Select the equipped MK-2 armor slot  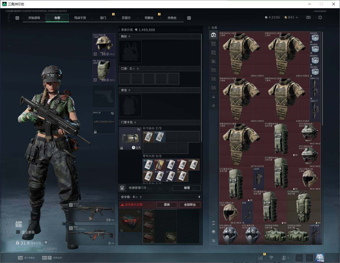104,70
